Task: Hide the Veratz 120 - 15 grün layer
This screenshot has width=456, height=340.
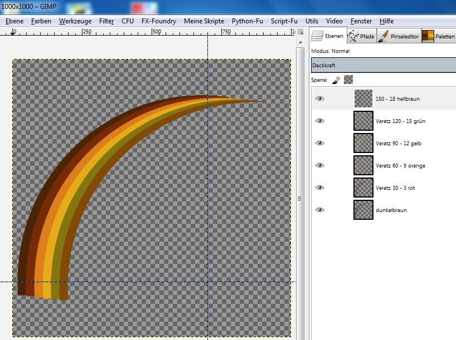Action: [319, 121]
